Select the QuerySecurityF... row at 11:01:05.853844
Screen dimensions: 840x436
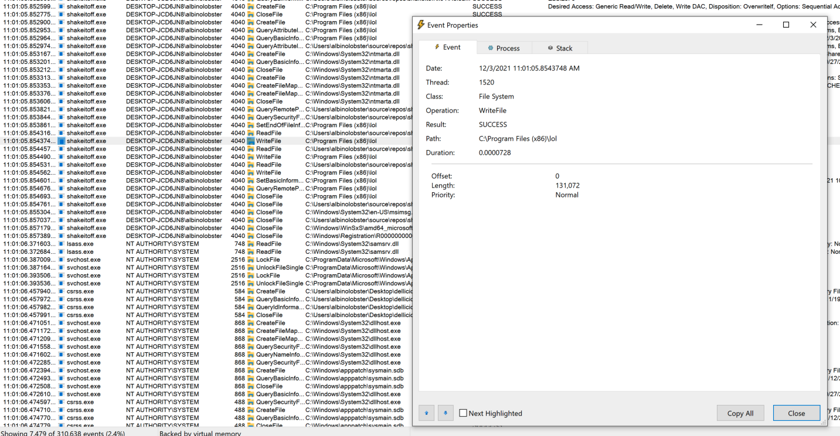tap(206, 117)
